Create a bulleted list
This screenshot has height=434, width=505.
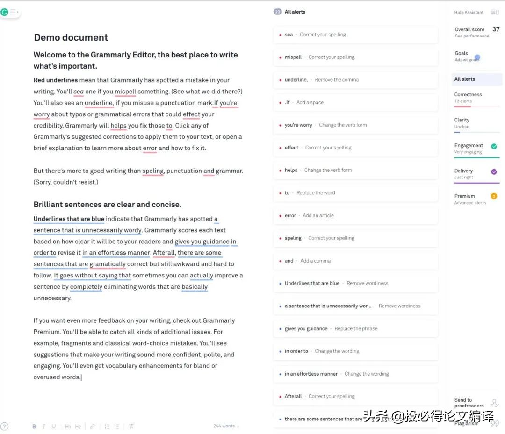[116, 426]
